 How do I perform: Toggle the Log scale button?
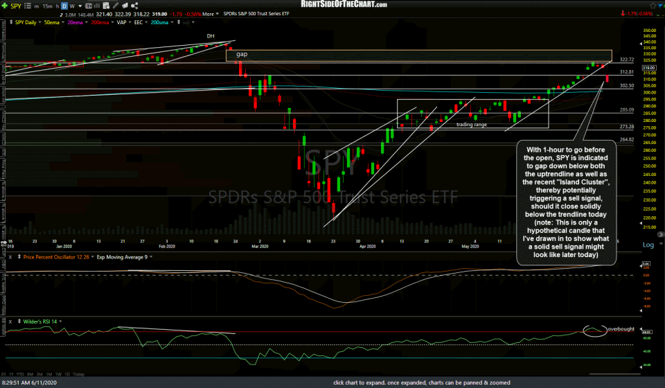648,245
